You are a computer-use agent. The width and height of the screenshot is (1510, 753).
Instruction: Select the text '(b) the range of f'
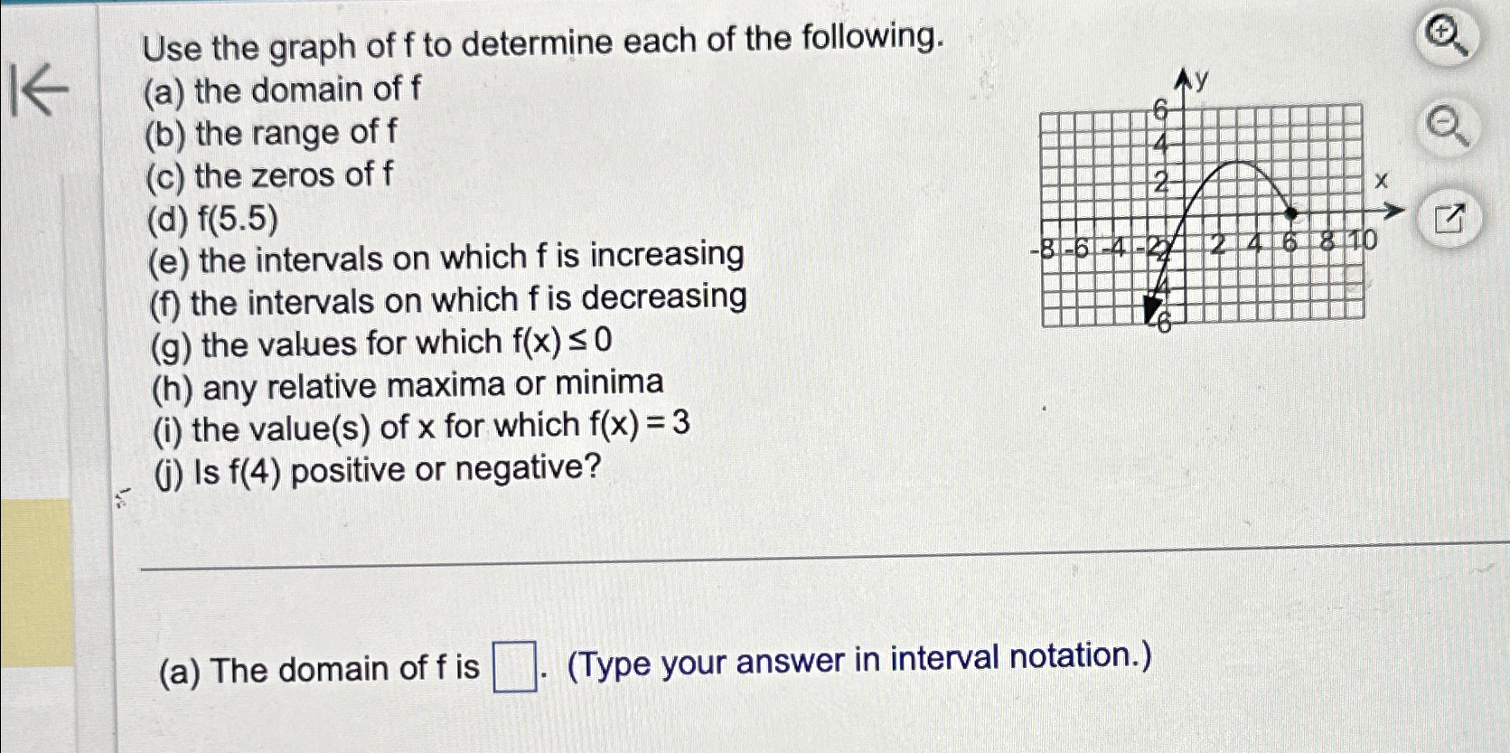271,133
